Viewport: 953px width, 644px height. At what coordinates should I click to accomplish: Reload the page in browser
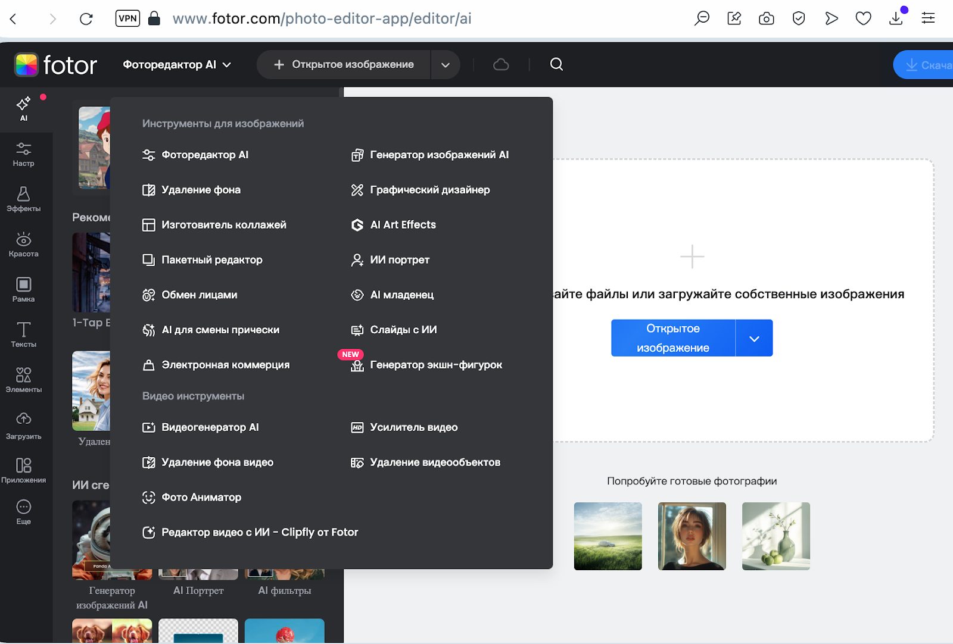point(86,18)
